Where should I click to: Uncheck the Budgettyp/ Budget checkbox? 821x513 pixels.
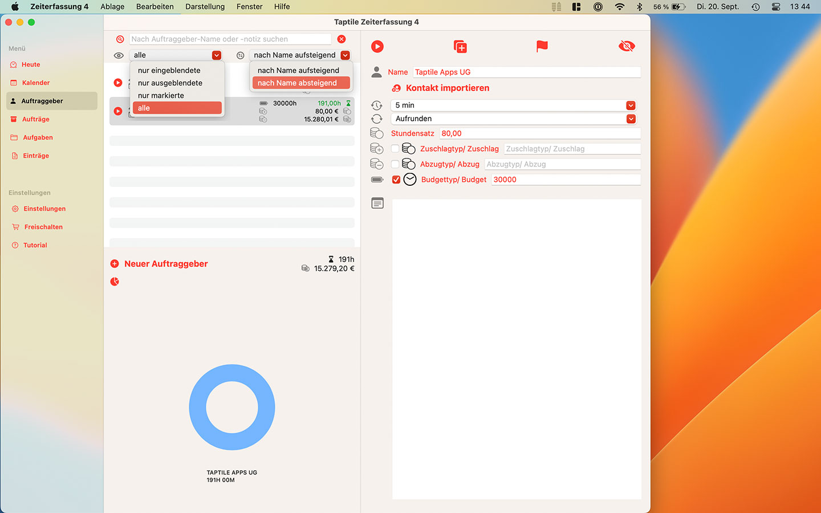(x=396, y=180)
